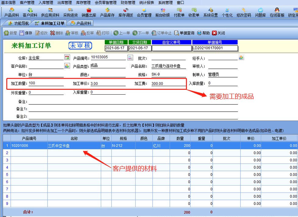Screen dimensions: 298x217
Task: Click the 交货日期 date field
Action: (140, 48)
